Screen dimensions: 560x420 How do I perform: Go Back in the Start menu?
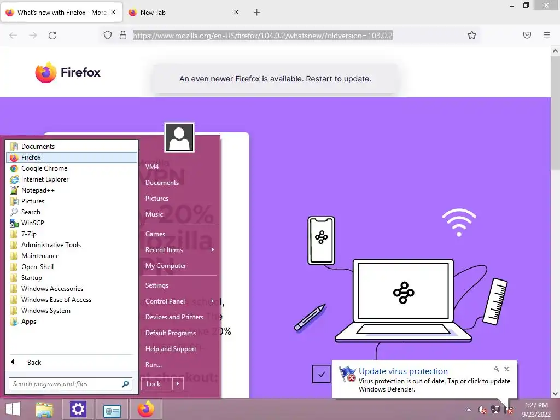click(x=72, y=363)
